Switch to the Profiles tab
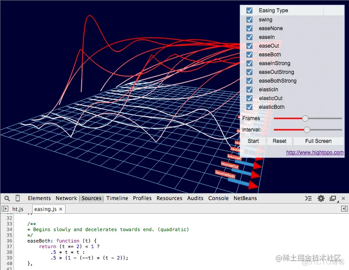Viewport: 349px width, 270px height. [142, 198]
